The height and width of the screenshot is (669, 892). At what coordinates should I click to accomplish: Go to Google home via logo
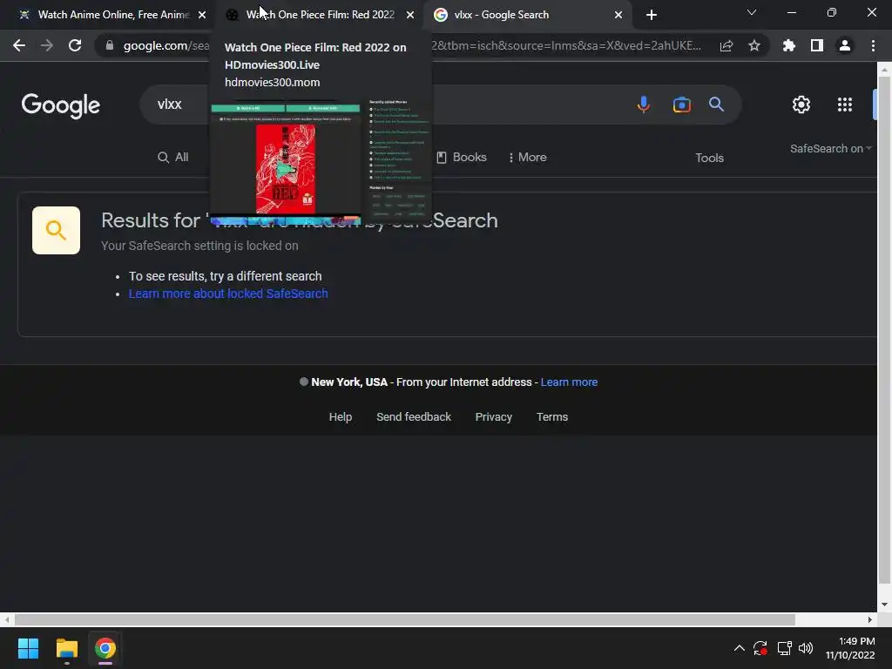[x=61, y=105]
